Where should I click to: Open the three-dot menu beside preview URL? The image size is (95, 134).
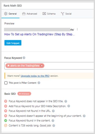click(x=77, y=29)
